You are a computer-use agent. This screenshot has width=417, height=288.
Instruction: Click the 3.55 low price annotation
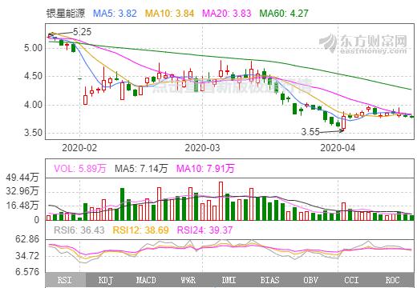[310, 132]
